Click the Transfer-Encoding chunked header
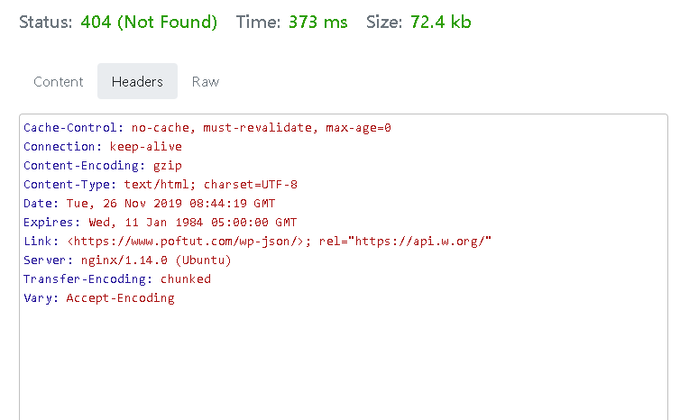Screen dimensions: 680x420 pos(117,279)
